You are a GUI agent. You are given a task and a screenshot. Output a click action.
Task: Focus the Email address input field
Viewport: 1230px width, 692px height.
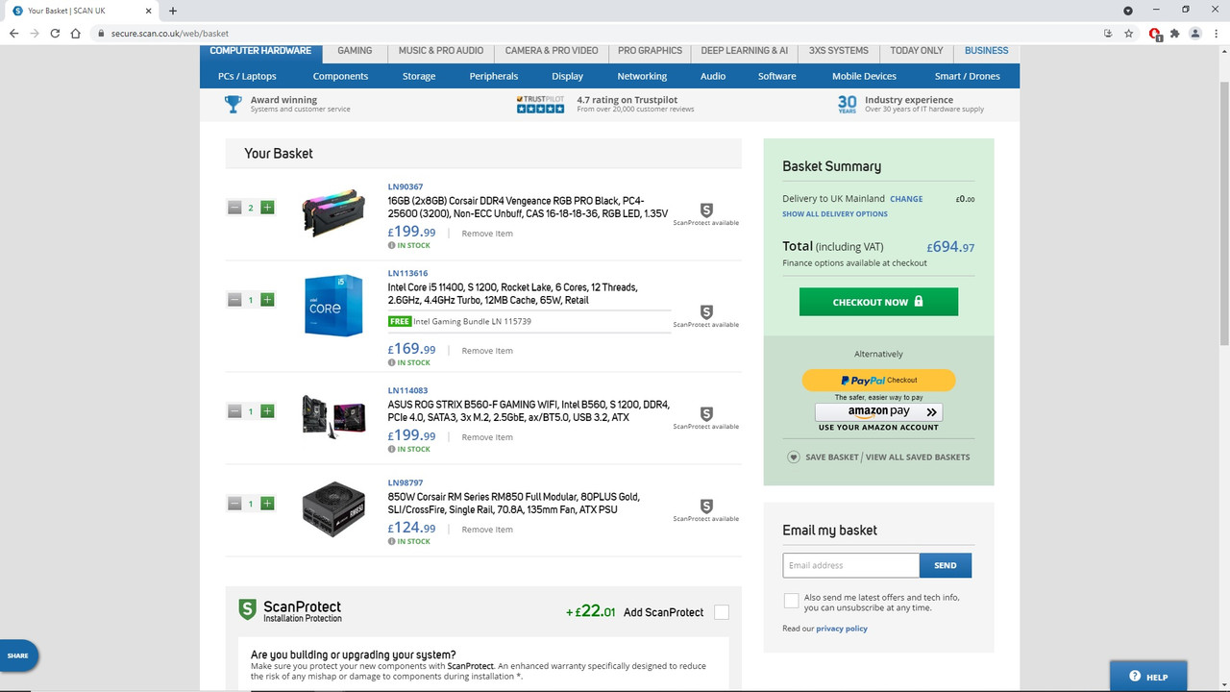tap(851, 565)
